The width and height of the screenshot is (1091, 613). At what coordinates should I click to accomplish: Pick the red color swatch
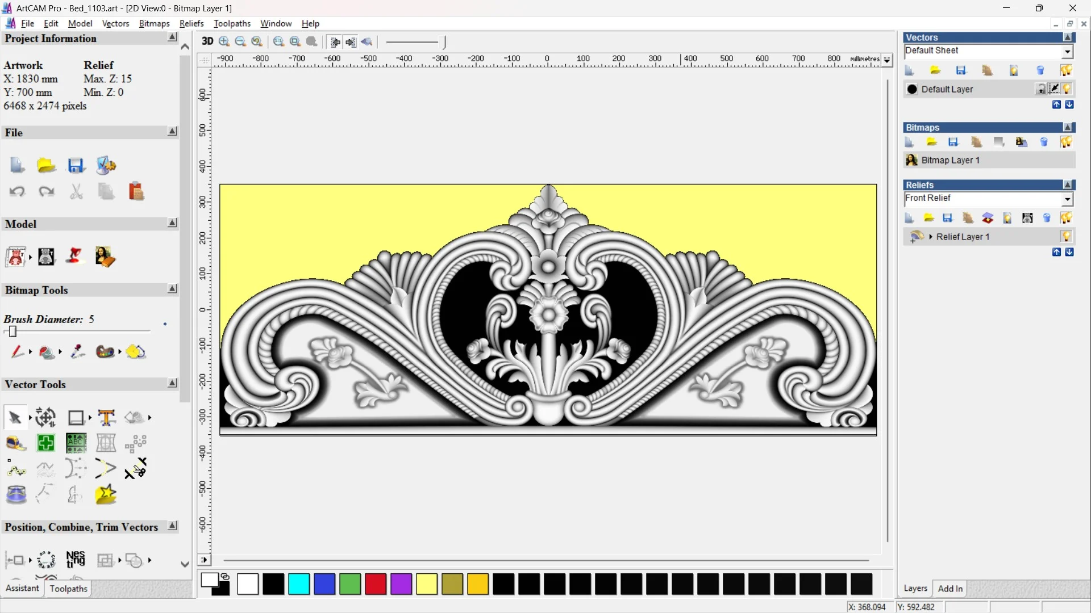pyautogui.click(x=376, y=584)
